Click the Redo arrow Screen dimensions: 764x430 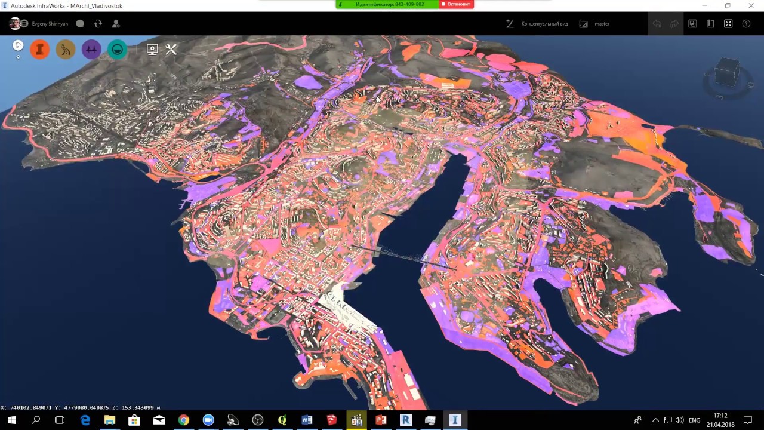(x=674, y=24)
